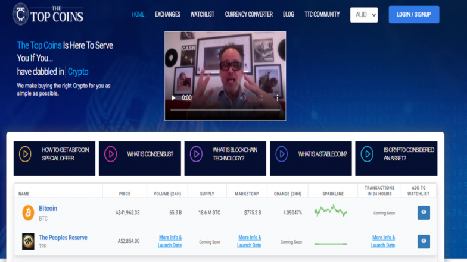Open Currency Converter page

click(x=249, y=14)
